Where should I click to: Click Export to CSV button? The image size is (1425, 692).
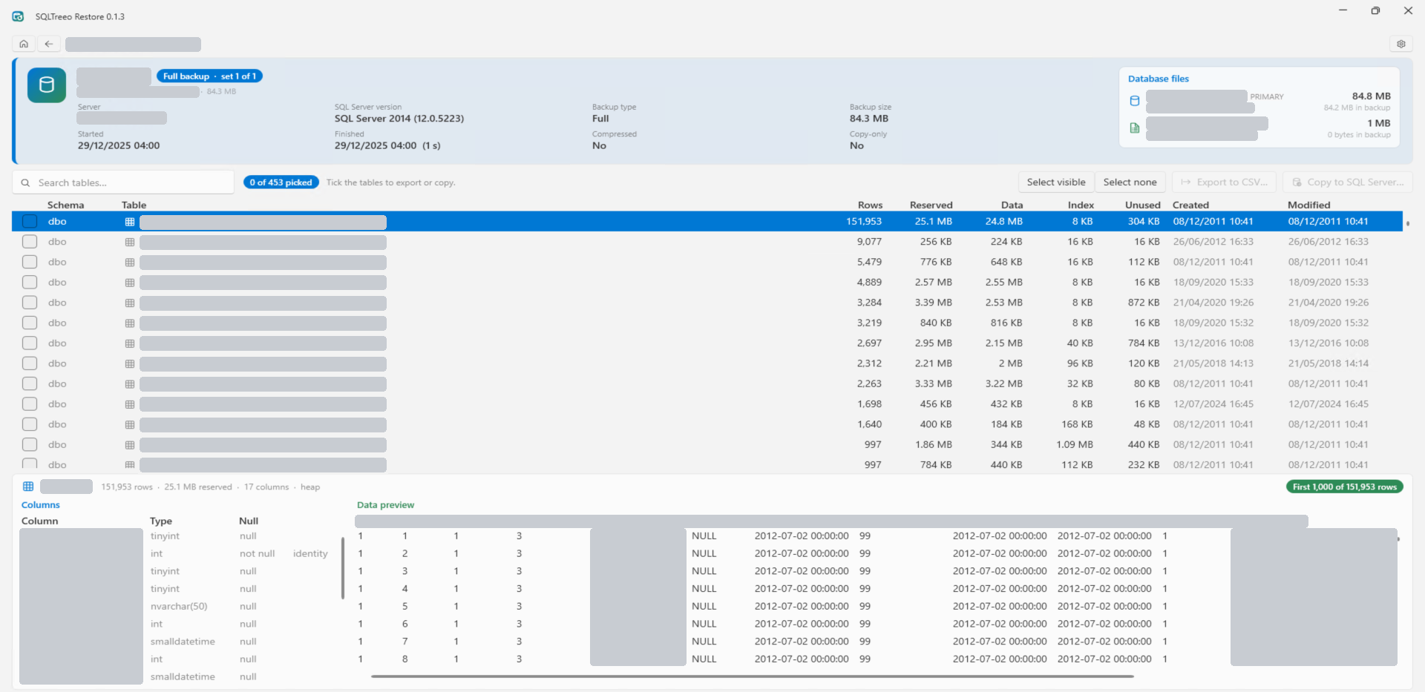pyautogui.click(x=1225, y=182)
